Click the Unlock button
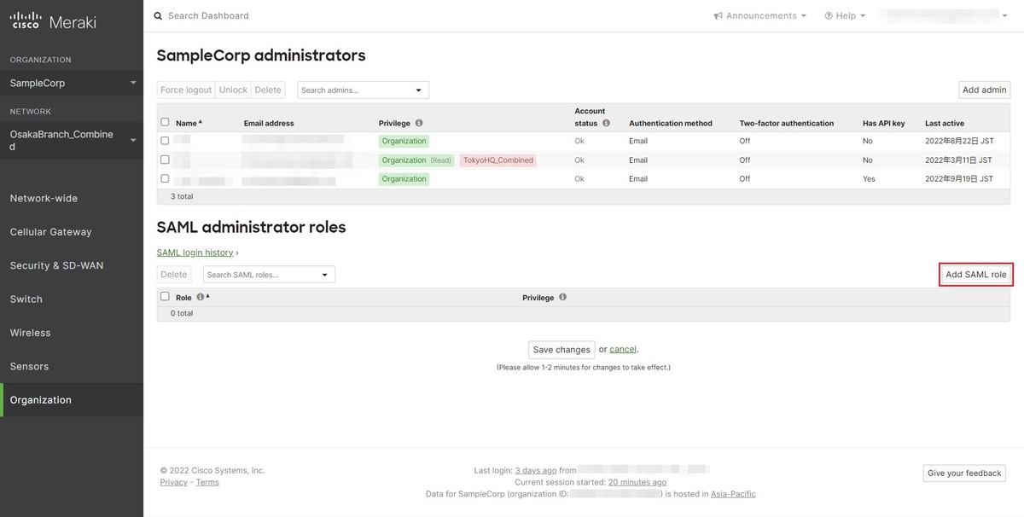The height and width of the screenshot is (517, 1024). click(233, 90)
